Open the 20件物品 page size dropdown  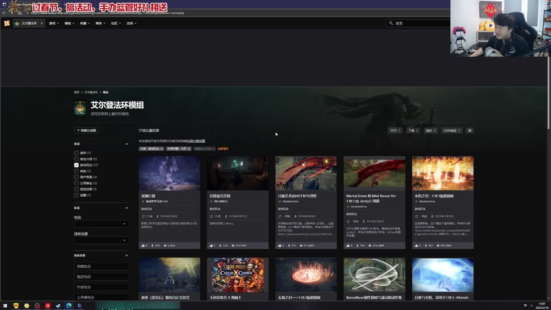(x=452, y=130)
